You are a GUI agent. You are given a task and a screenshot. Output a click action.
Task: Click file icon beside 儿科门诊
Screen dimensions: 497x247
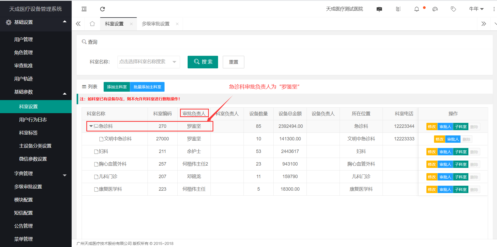pos(96,177)
